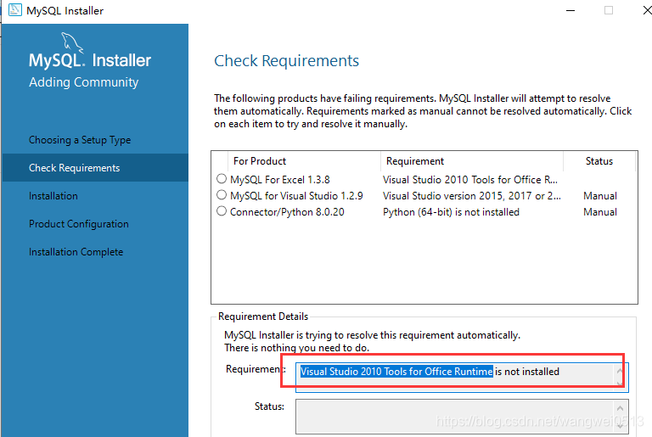Minimize the MySQL Installer window
This screenshot has width=652, height=437.
click(x=570, y=10)
